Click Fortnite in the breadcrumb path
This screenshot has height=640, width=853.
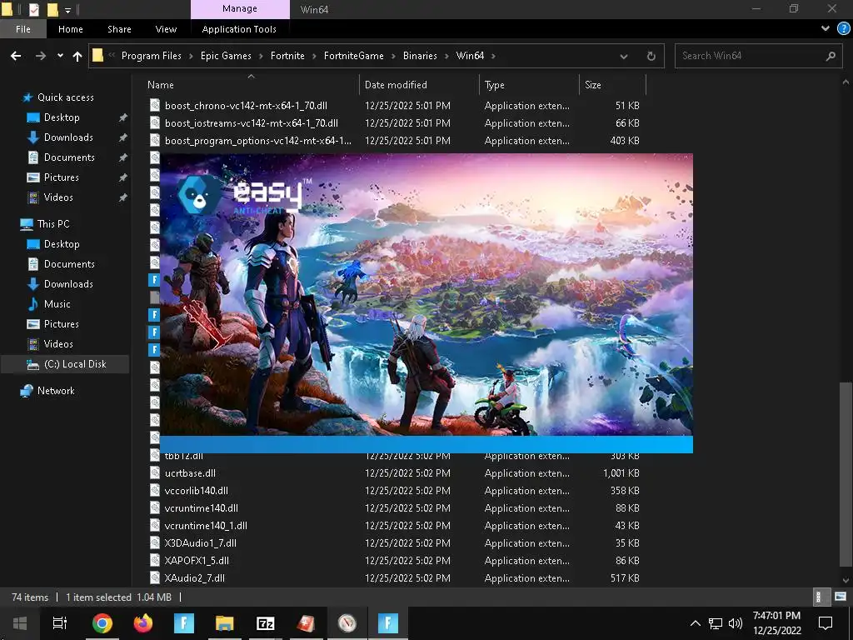tap(287, 56)
